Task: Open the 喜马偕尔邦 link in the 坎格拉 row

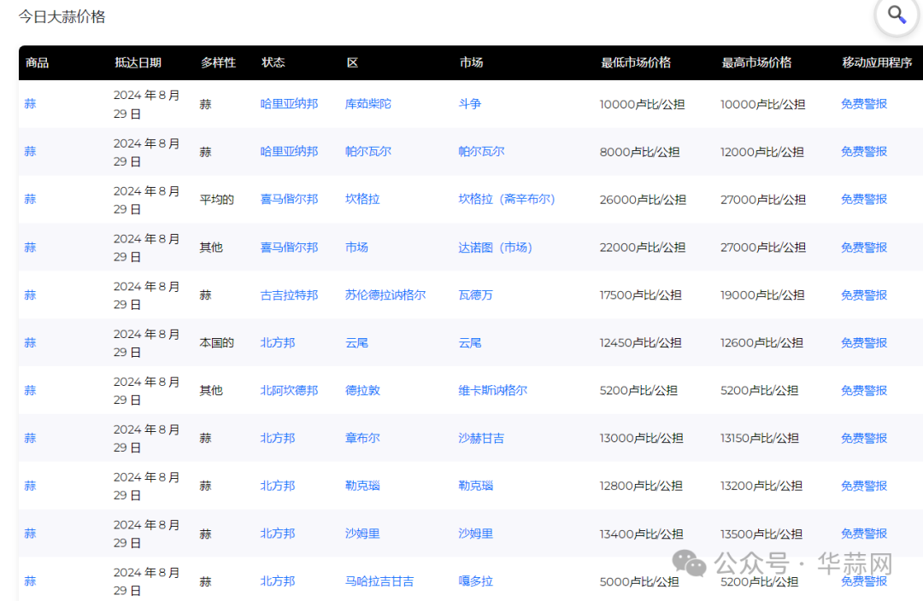Action: tap(289, 200)
